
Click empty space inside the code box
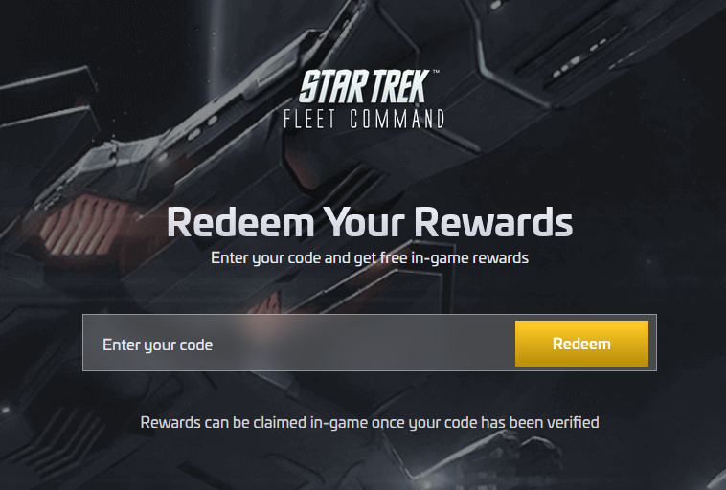pos(361,344)
